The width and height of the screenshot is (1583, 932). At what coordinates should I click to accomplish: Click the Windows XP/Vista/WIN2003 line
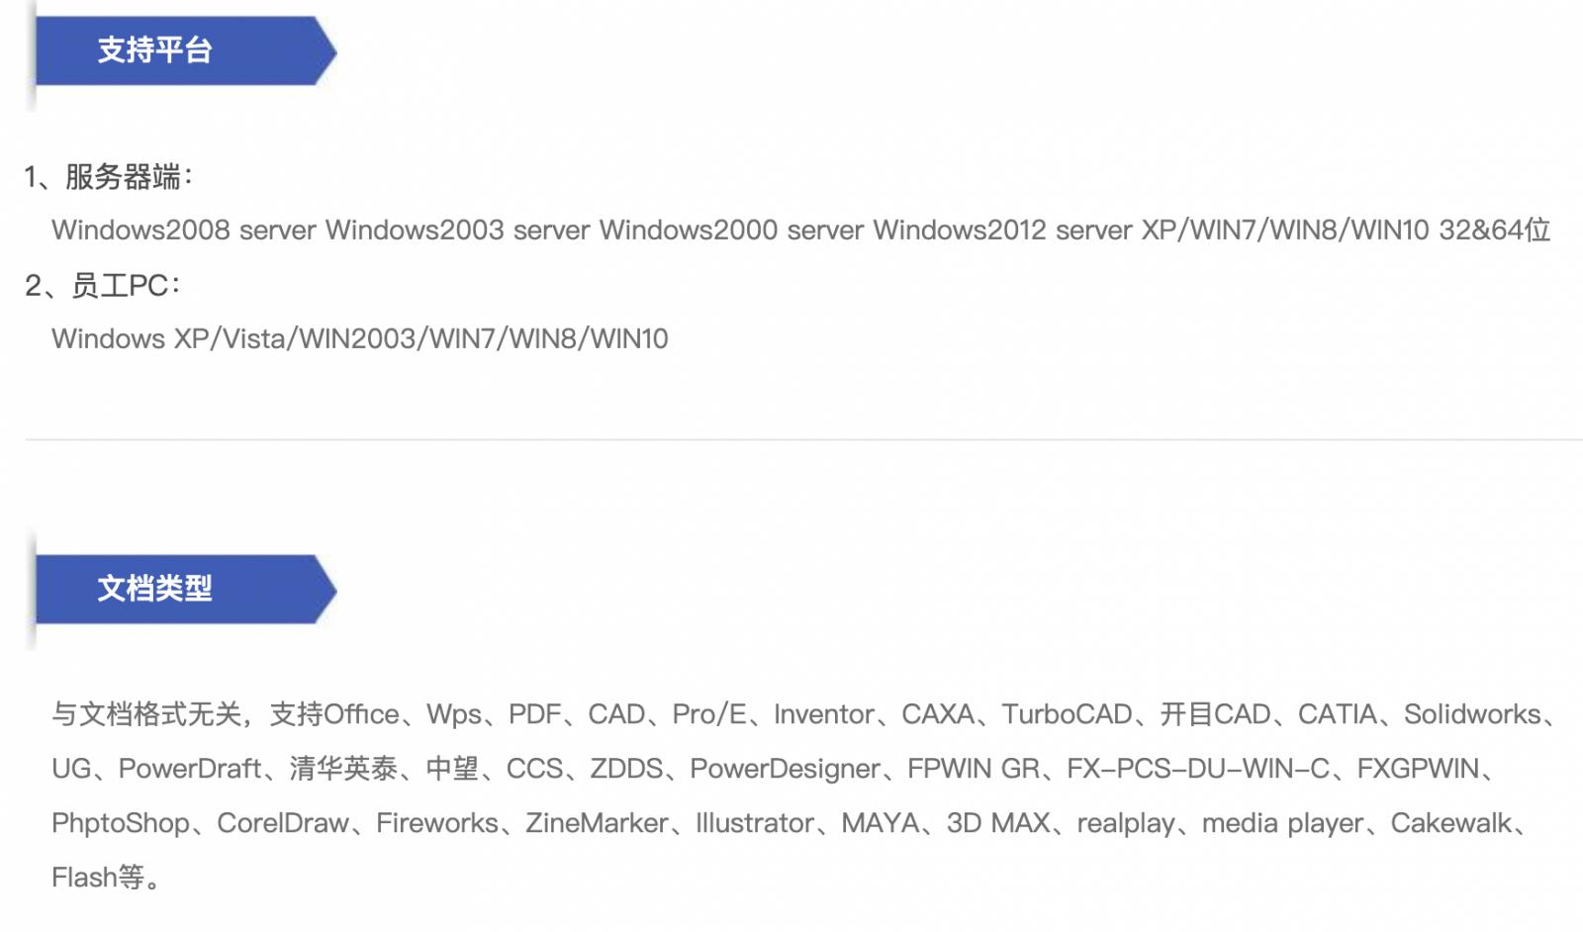[x=359, y=339]
